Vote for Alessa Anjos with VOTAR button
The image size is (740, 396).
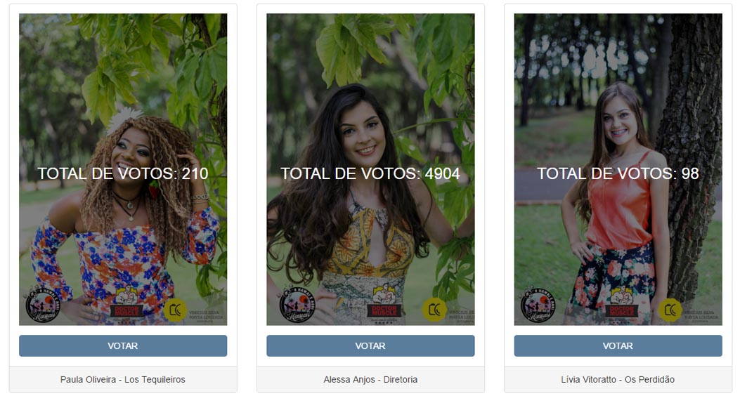[370, 345]
